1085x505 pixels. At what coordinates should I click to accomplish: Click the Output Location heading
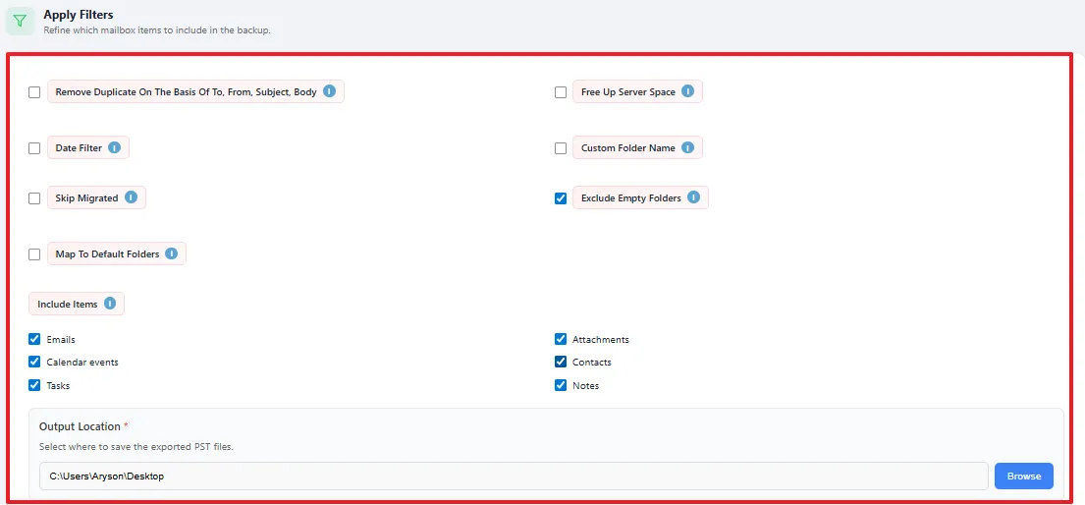(x=81, y=426)
